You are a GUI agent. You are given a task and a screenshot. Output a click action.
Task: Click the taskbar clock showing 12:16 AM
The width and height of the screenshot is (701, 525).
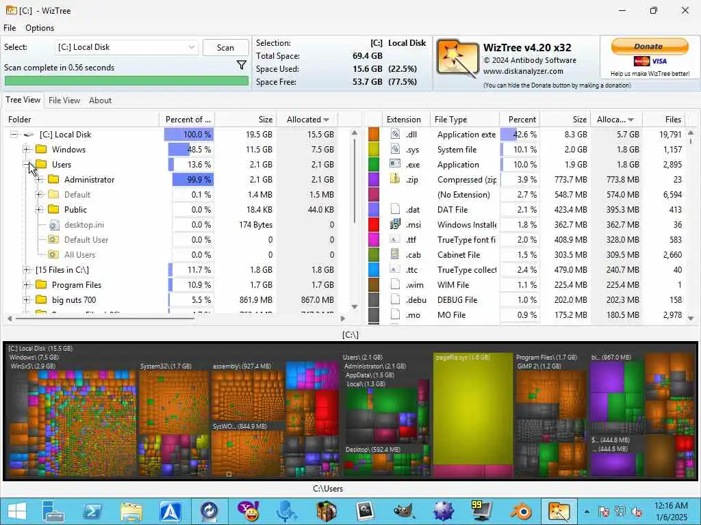671,511
